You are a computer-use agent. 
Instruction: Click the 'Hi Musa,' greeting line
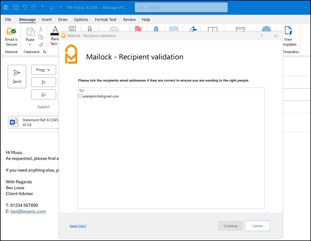[15, 152]
